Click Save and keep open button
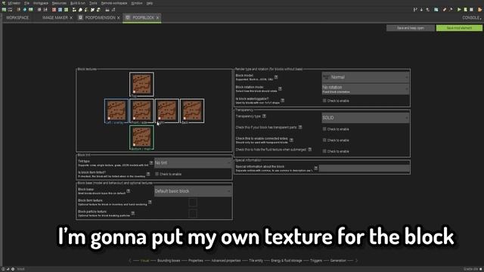 coord(410,28)
